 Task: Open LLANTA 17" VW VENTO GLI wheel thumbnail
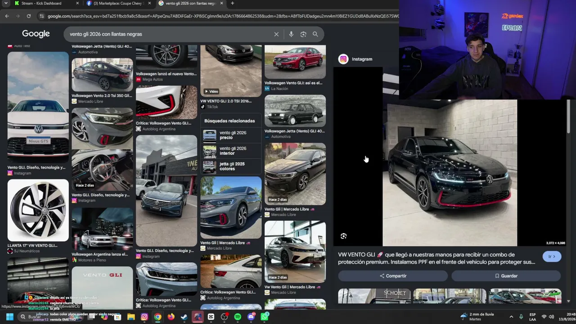click(x=38, y=210)
